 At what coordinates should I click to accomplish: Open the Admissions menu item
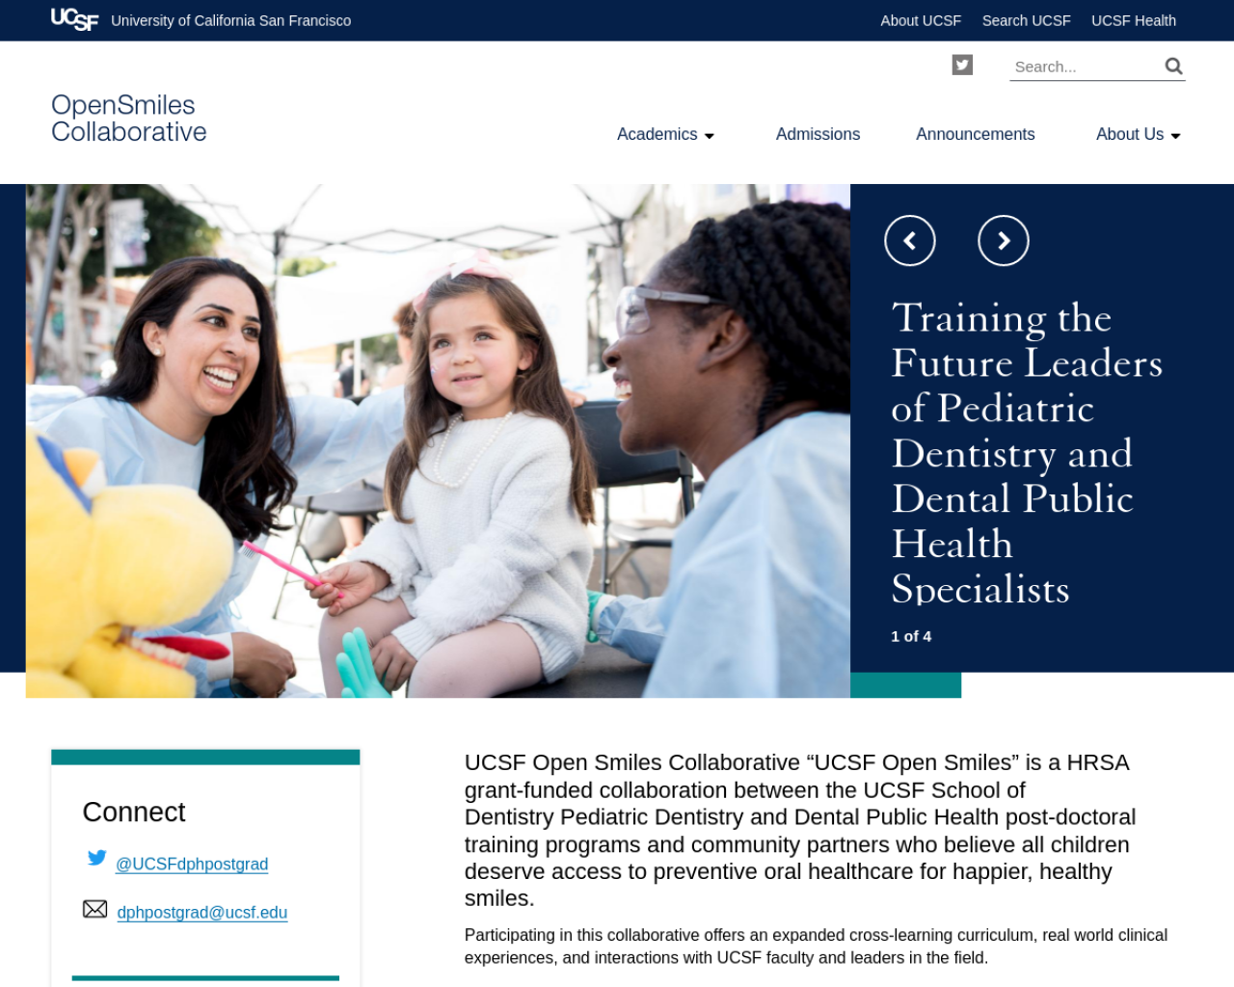click(818, 134)
